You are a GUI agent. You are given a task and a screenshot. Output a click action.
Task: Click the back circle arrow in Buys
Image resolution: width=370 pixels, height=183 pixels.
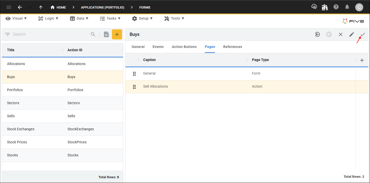(x=317, y=34)
